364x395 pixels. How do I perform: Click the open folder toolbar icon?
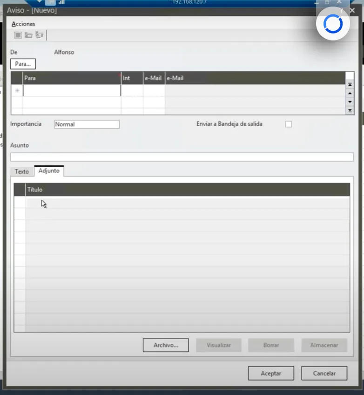coord(28,35)
